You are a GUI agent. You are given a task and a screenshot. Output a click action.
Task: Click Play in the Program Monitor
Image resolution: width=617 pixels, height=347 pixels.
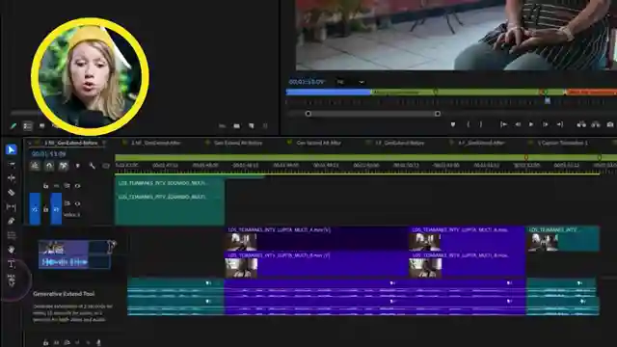[531, 124]
